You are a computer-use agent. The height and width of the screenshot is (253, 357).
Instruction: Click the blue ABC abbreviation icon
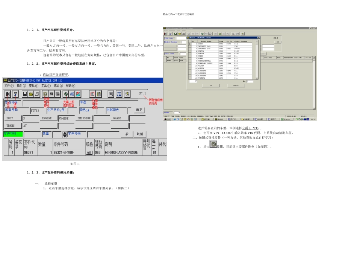(72, 94)
